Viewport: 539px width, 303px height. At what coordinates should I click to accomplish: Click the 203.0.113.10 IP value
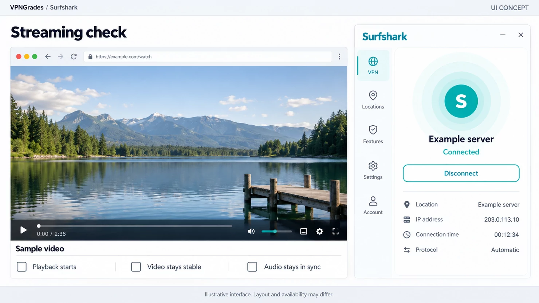(x=501, y=220)
